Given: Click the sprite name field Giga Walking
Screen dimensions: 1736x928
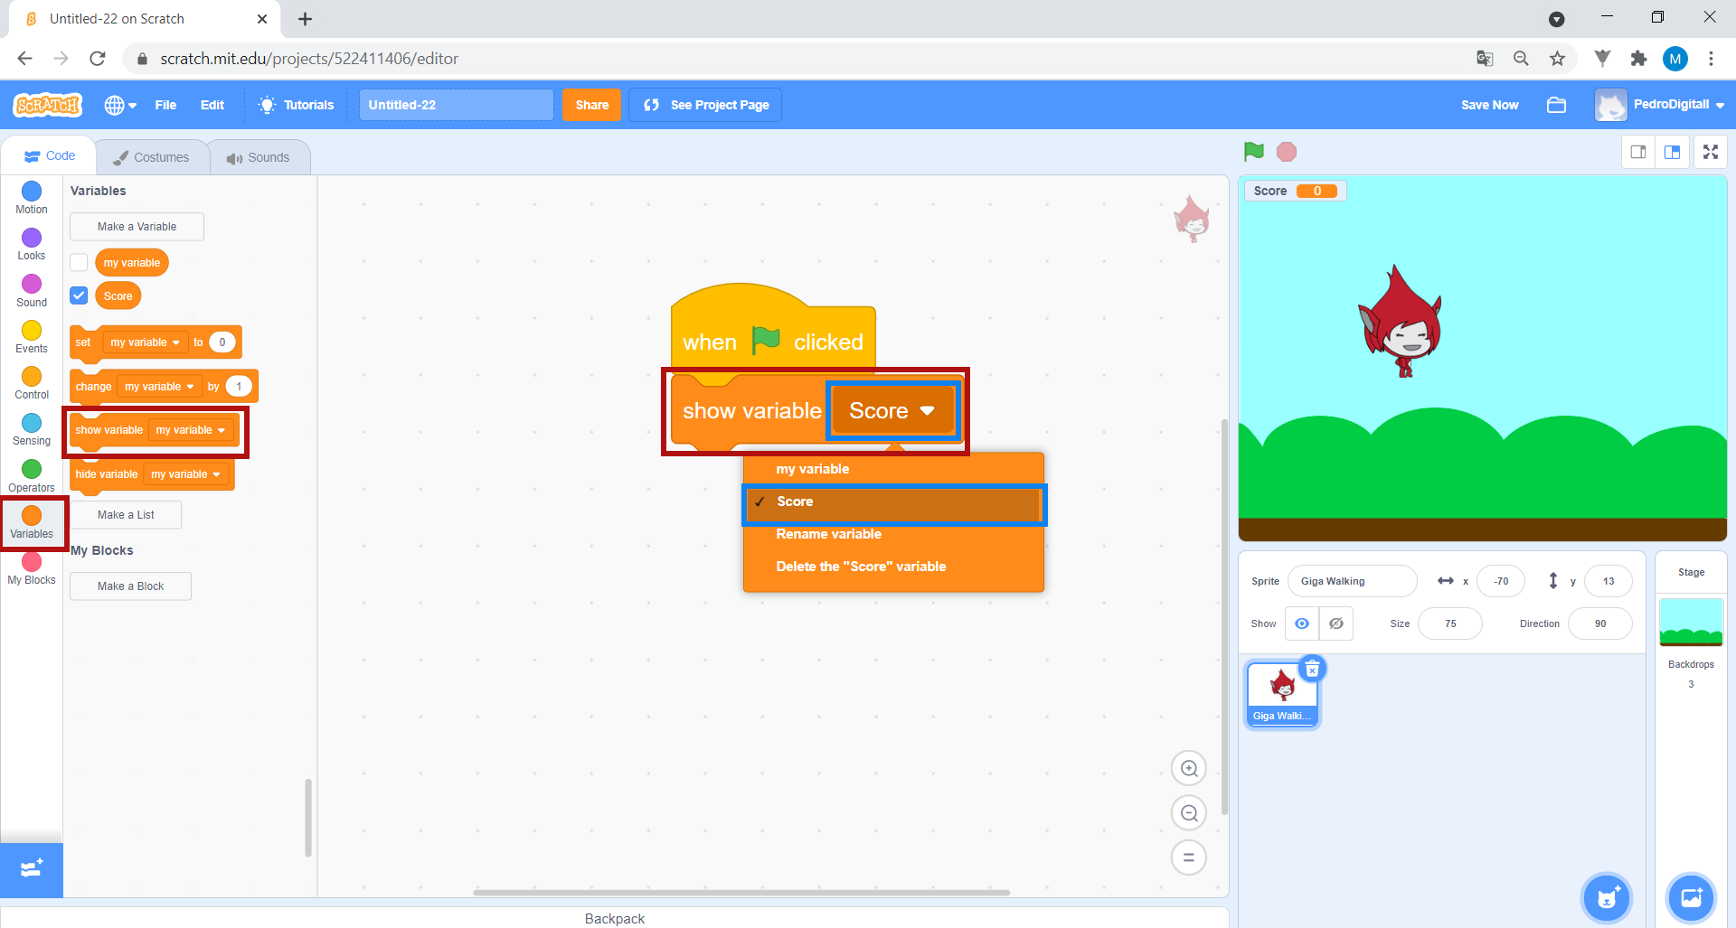Looking at the screenshot, I should tap(1352, 581).
